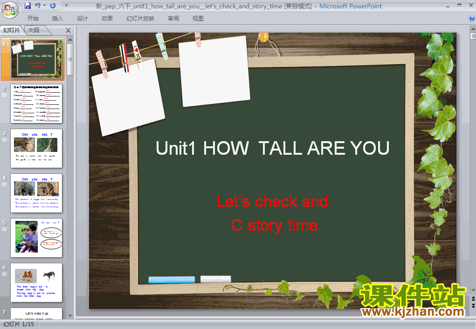Switch to the 大纲 outline pane tab

point(34,30)
